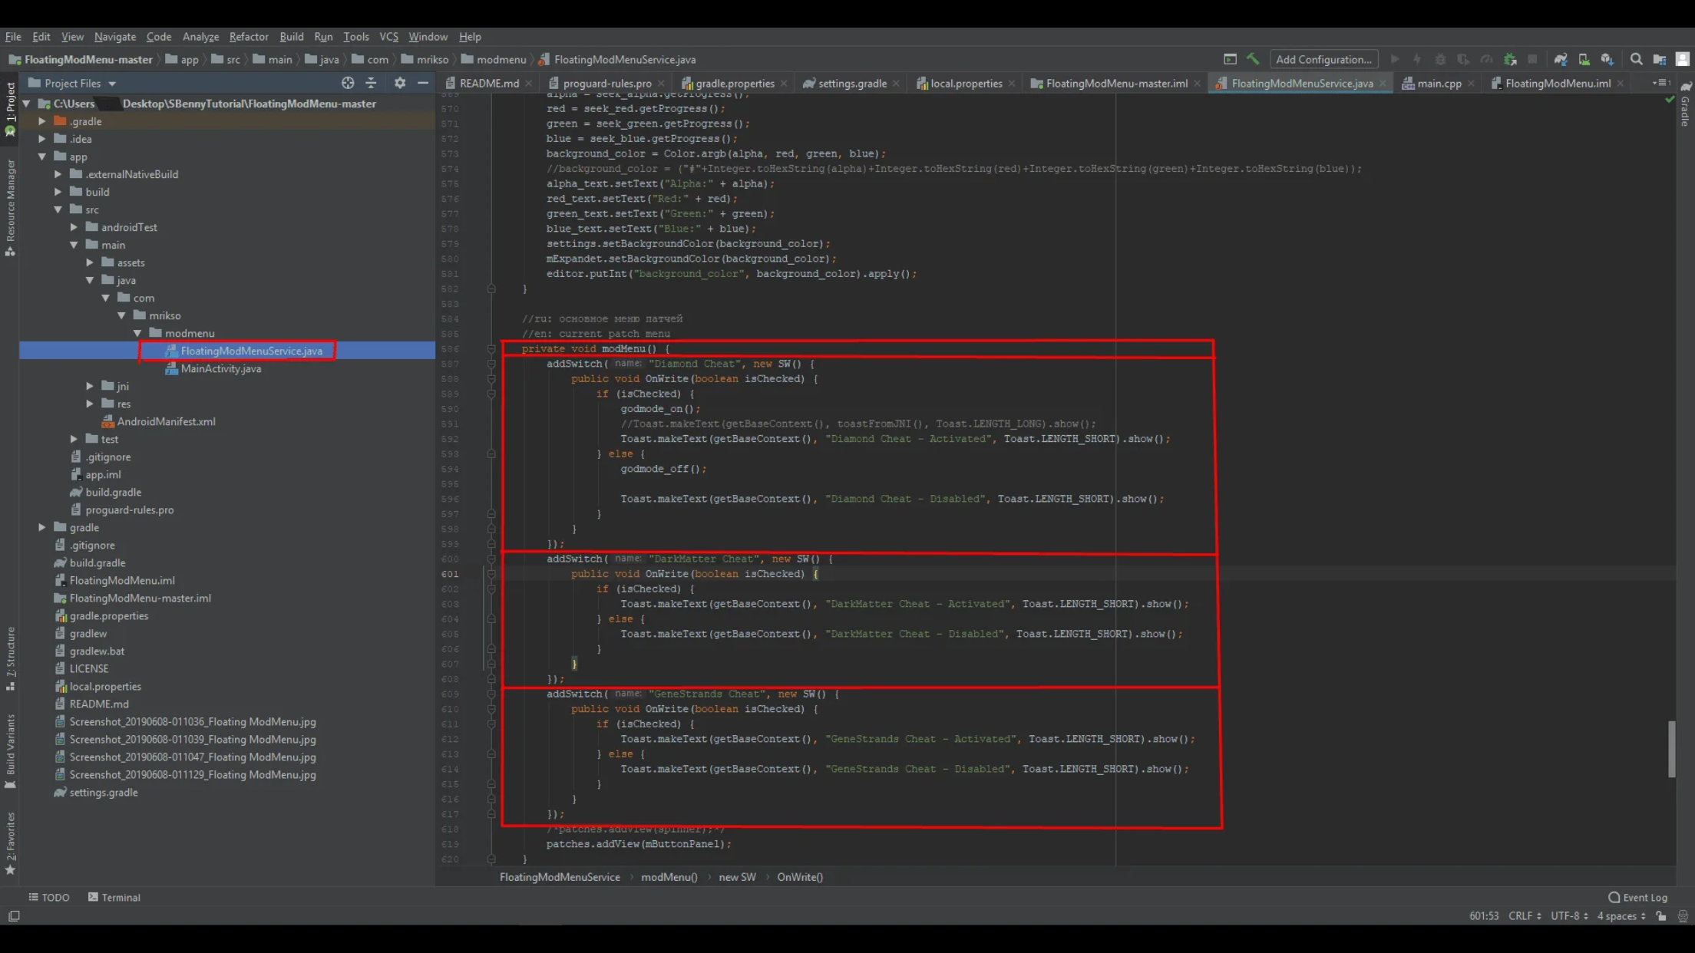The width and height of the screenshot is (1695, 953).
Task: Click Add Configuration button
Action: [1323, 59]
